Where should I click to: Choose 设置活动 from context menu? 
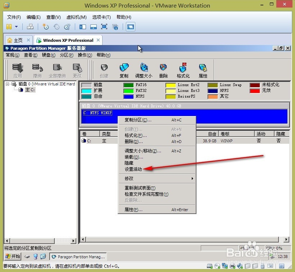157,169
